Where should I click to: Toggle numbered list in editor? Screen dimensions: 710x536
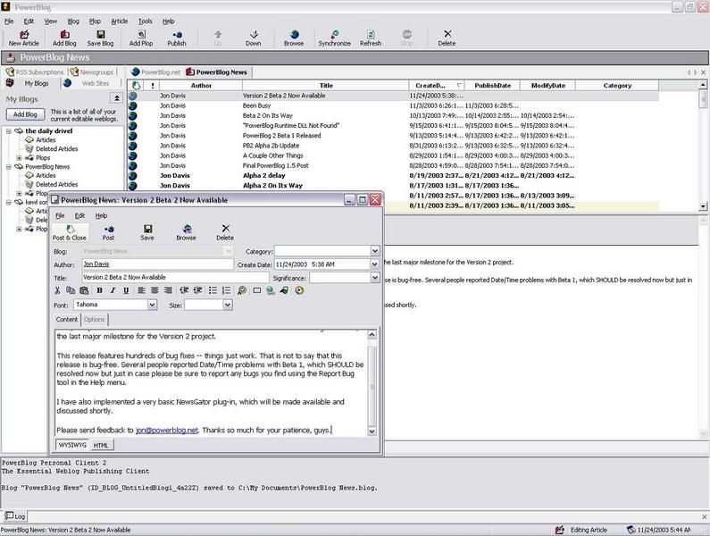[226, 290]
